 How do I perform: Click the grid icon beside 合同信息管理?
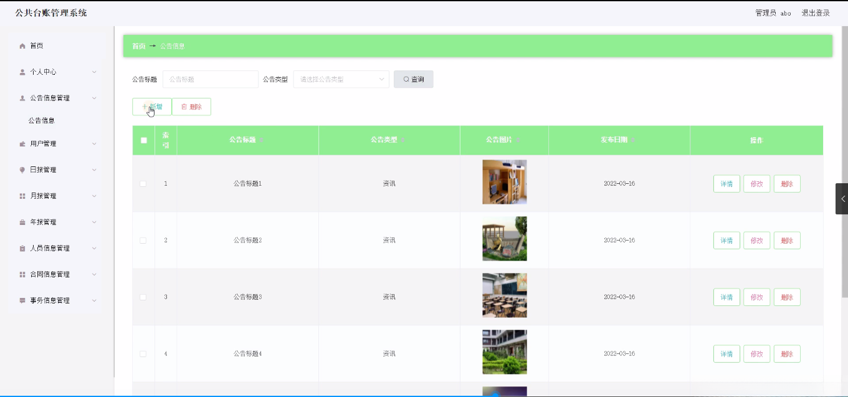pos(22,275)
